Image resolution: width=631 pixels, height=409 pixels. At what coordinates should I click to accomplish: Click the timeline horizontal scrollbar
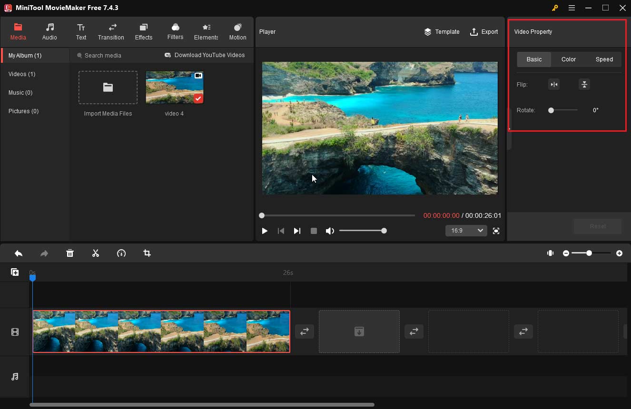click(202, 405)
